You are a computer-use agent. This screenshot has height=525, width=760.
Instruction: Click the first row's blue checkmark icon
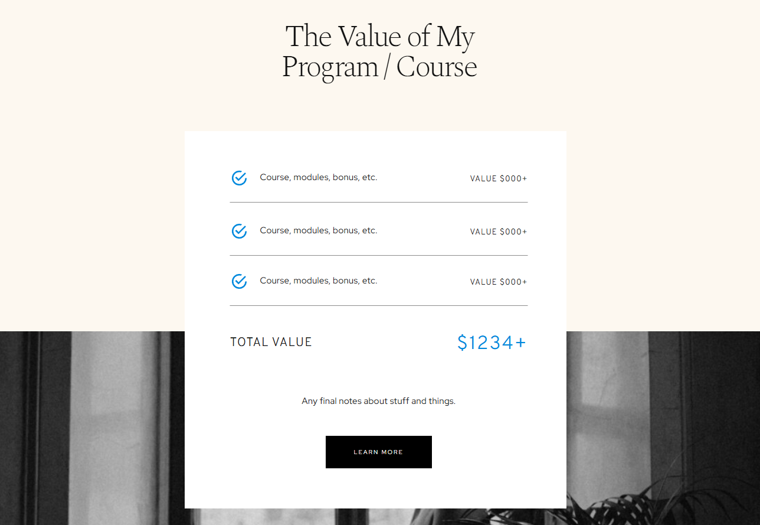pyautogui.click(x=239, y=178)
